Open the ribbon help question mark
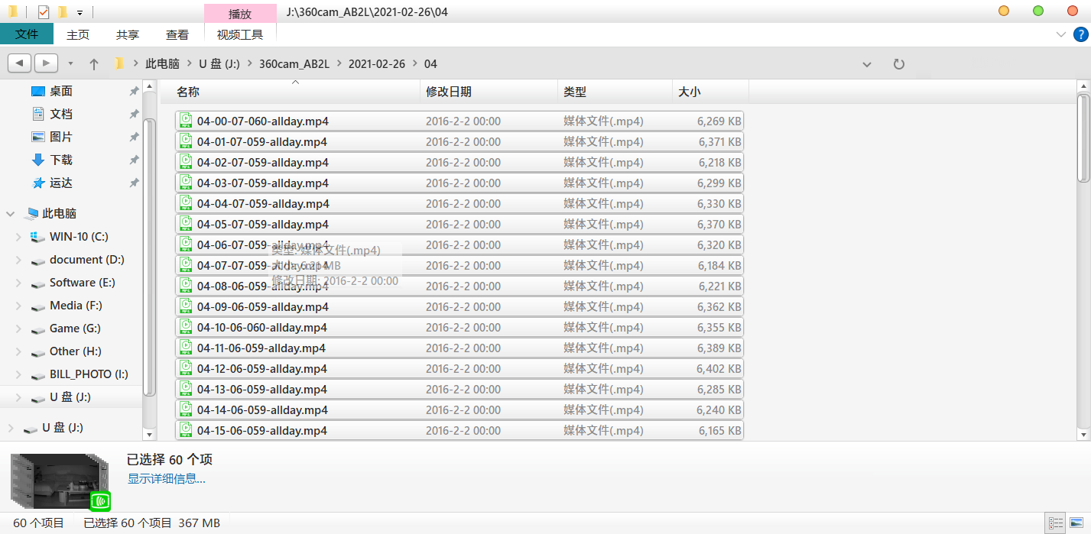Screen dimensions: 1091x534 pyautogui.click(x=1081, y=34)
